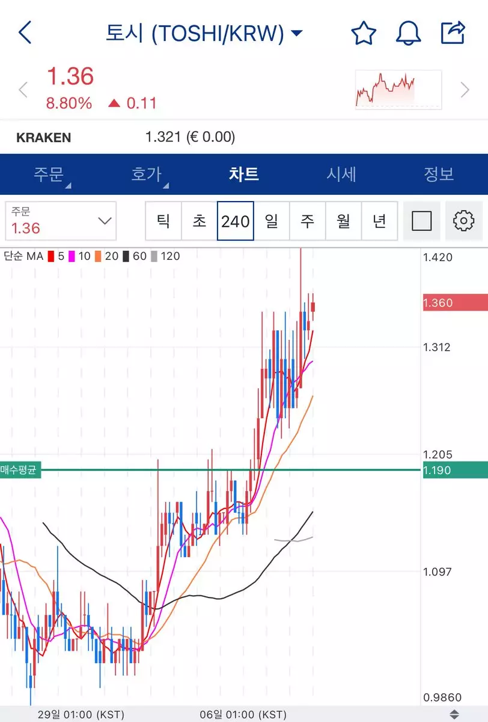Select the 240 minute interval
This screenshot has height=722, width=488.
[x=235, y=221]
